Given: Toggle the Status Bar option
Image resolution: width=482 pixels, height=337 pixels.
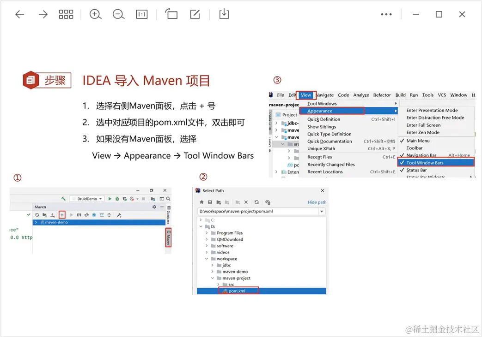Looking at the screenshot, I should pyautogui.click(x=436, y=170).
